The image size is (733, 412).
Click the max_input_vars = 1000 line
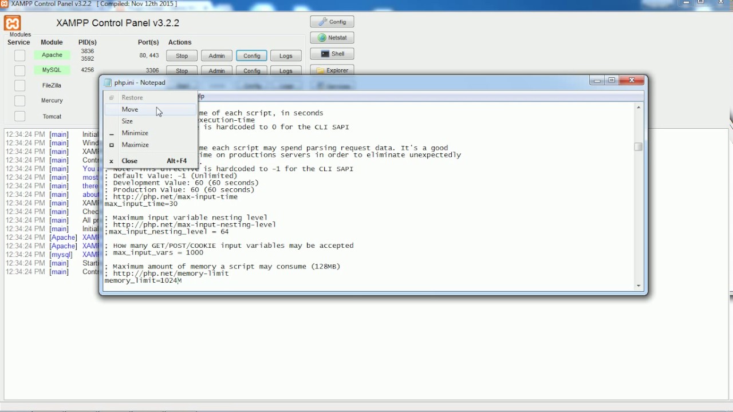[x=154, y=252]
